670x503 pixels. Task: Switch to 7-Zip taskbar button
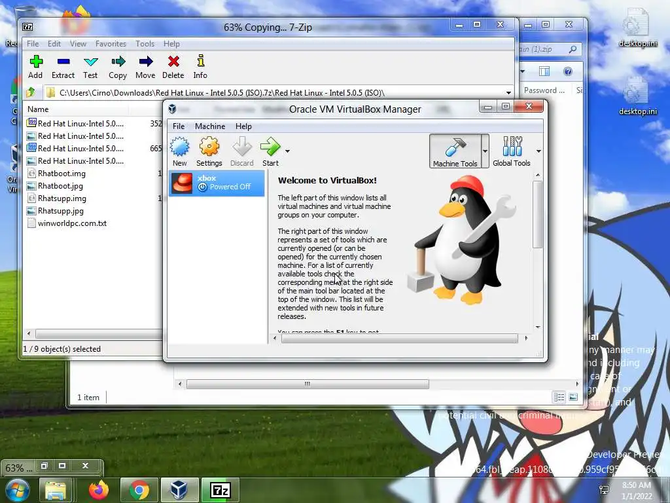tap(220, 490)
